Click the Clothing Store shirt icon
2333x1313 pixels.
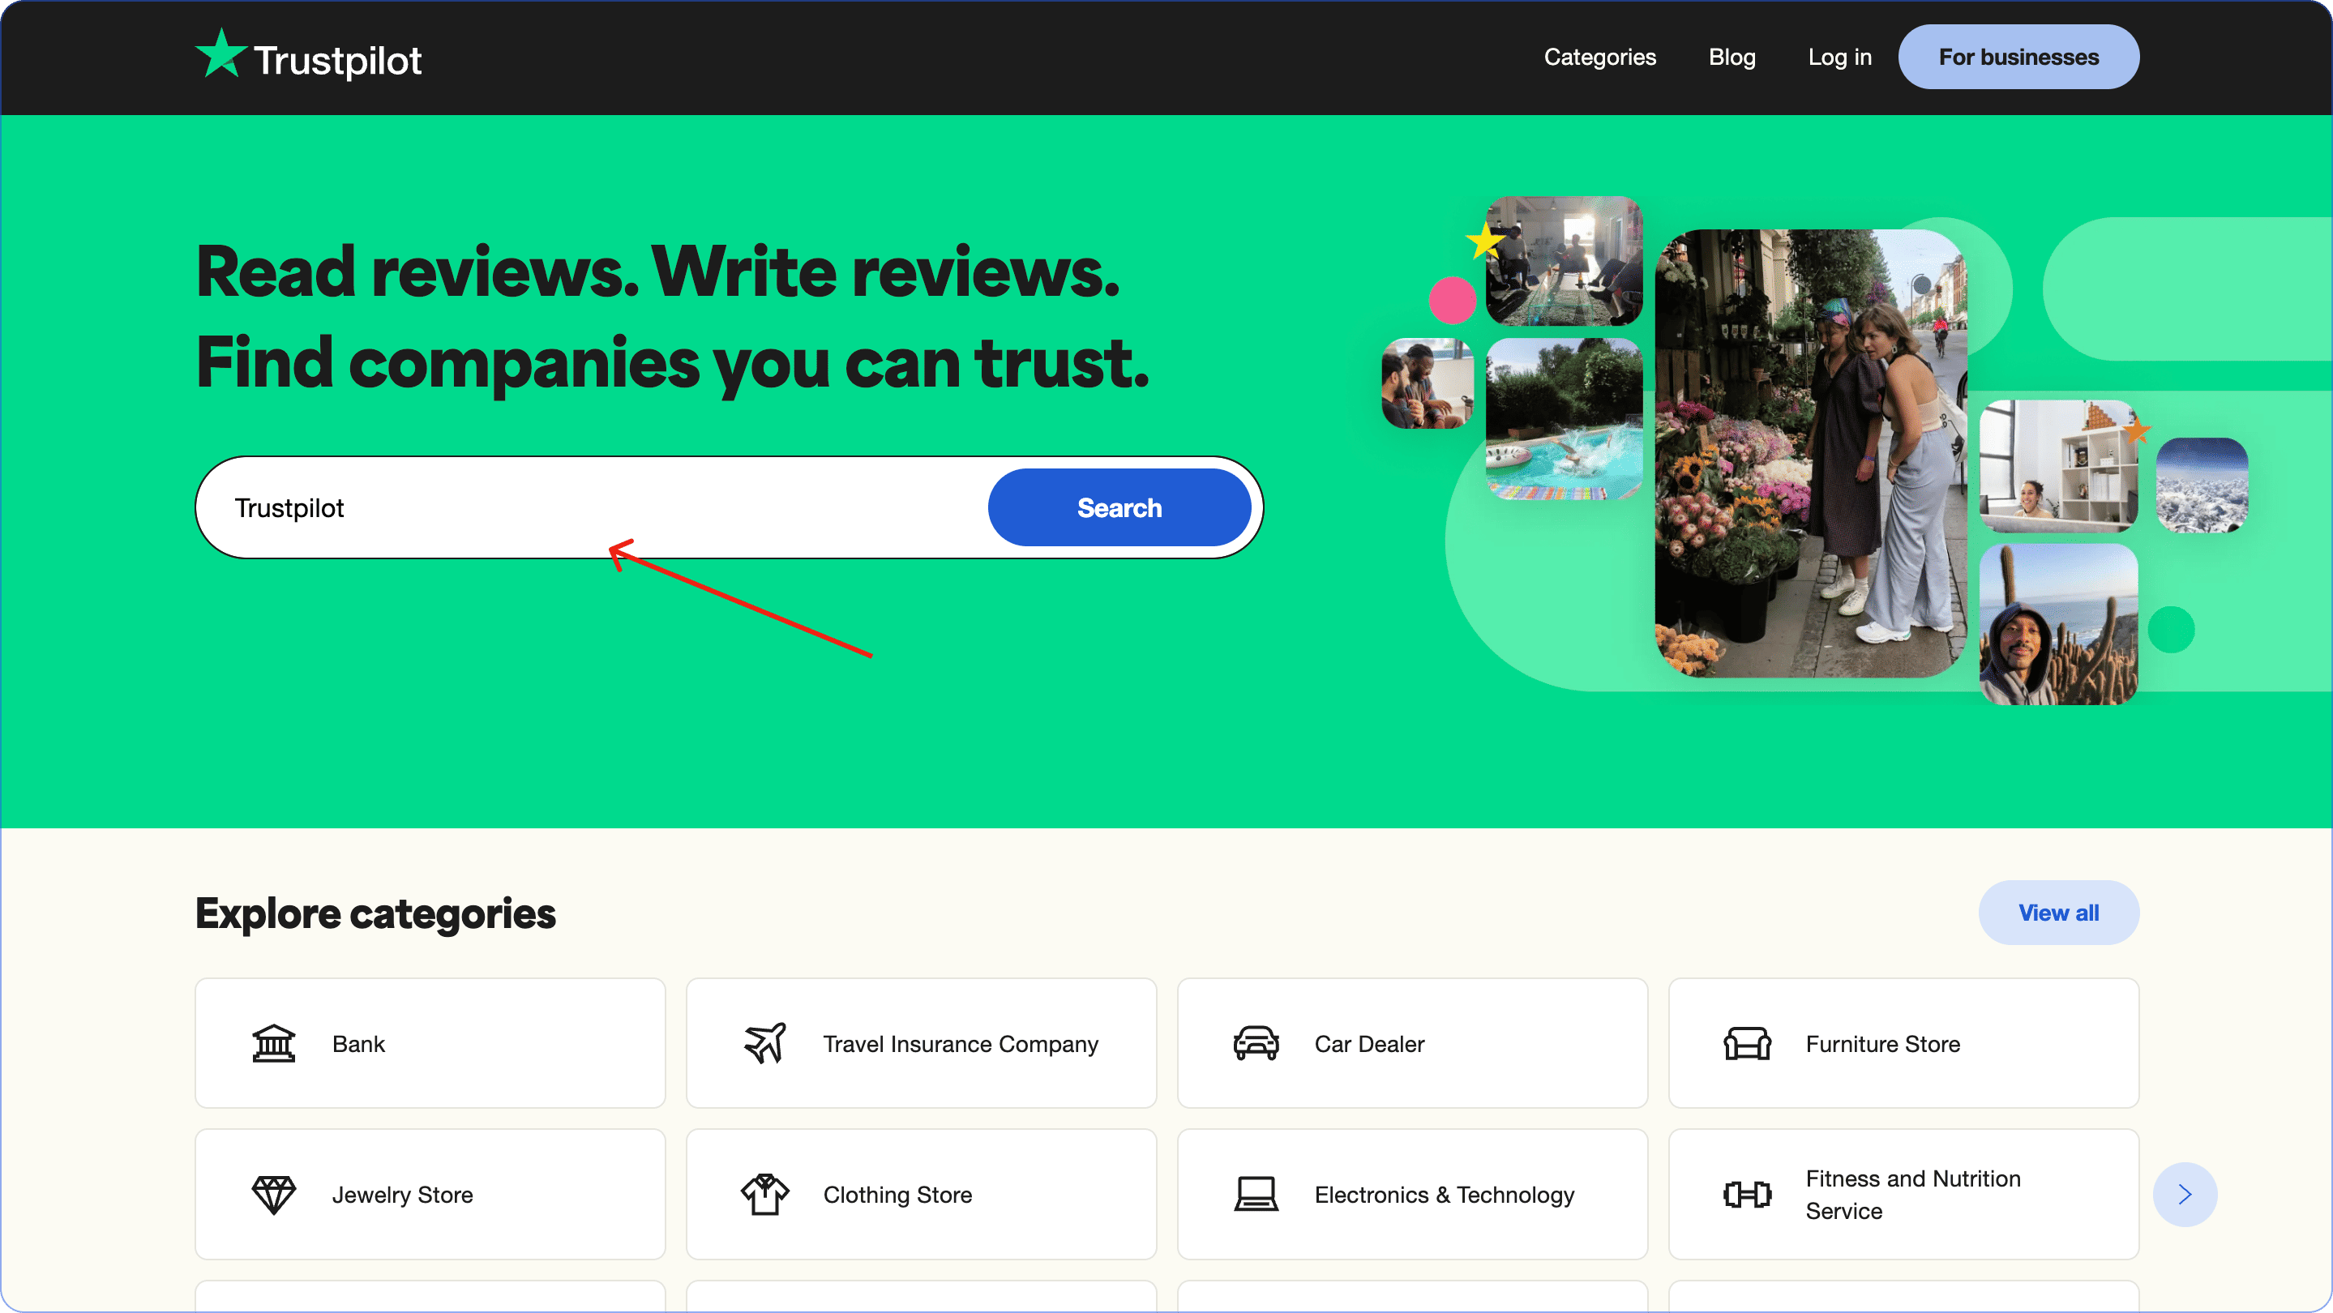(765, 1195)
